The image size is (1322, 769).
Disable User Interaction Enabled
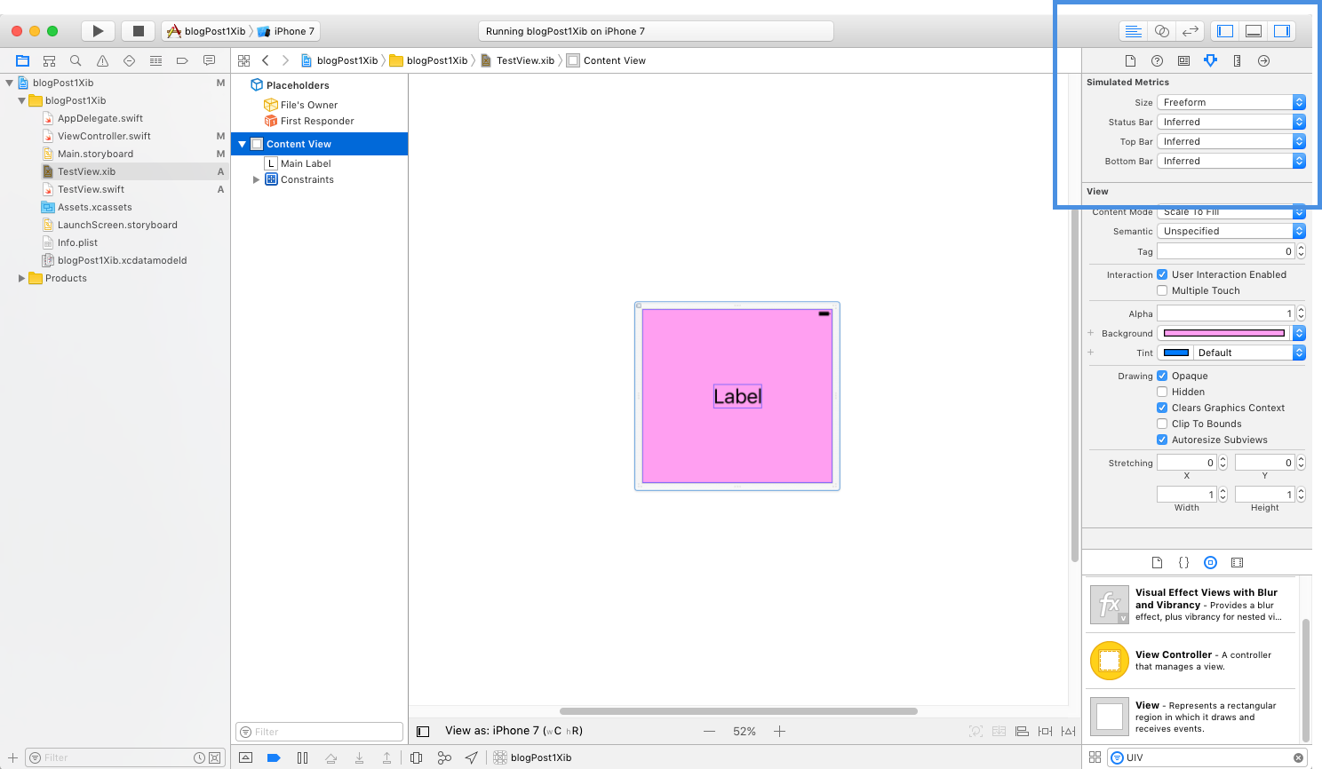tap(1162, 274)
